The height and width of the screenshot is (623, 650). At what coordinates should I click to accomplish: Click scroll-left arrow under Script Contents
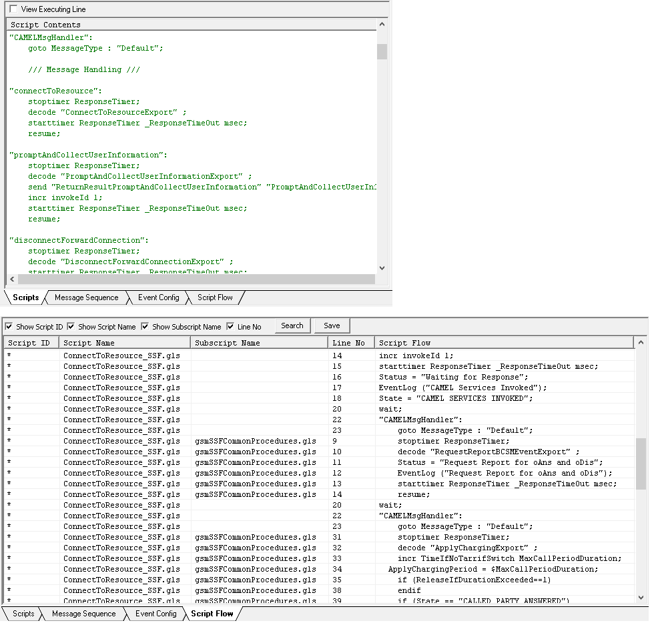click(12, 279)
